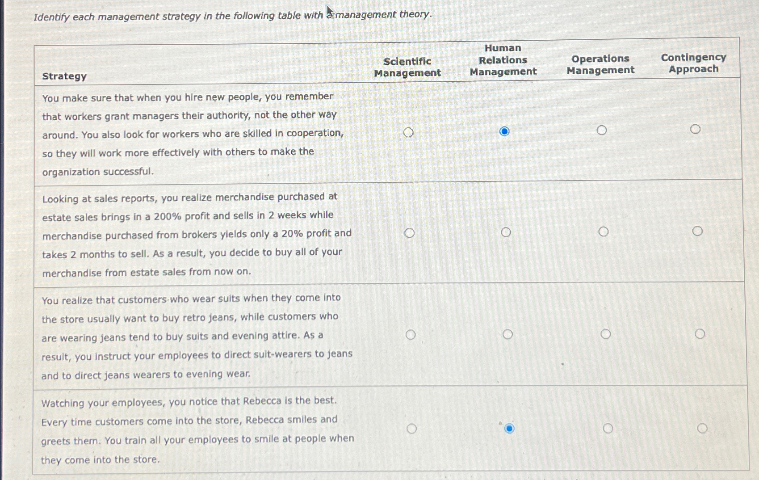
Task: Select Scientific Management for the estate sales strategy
Action: 410,232
